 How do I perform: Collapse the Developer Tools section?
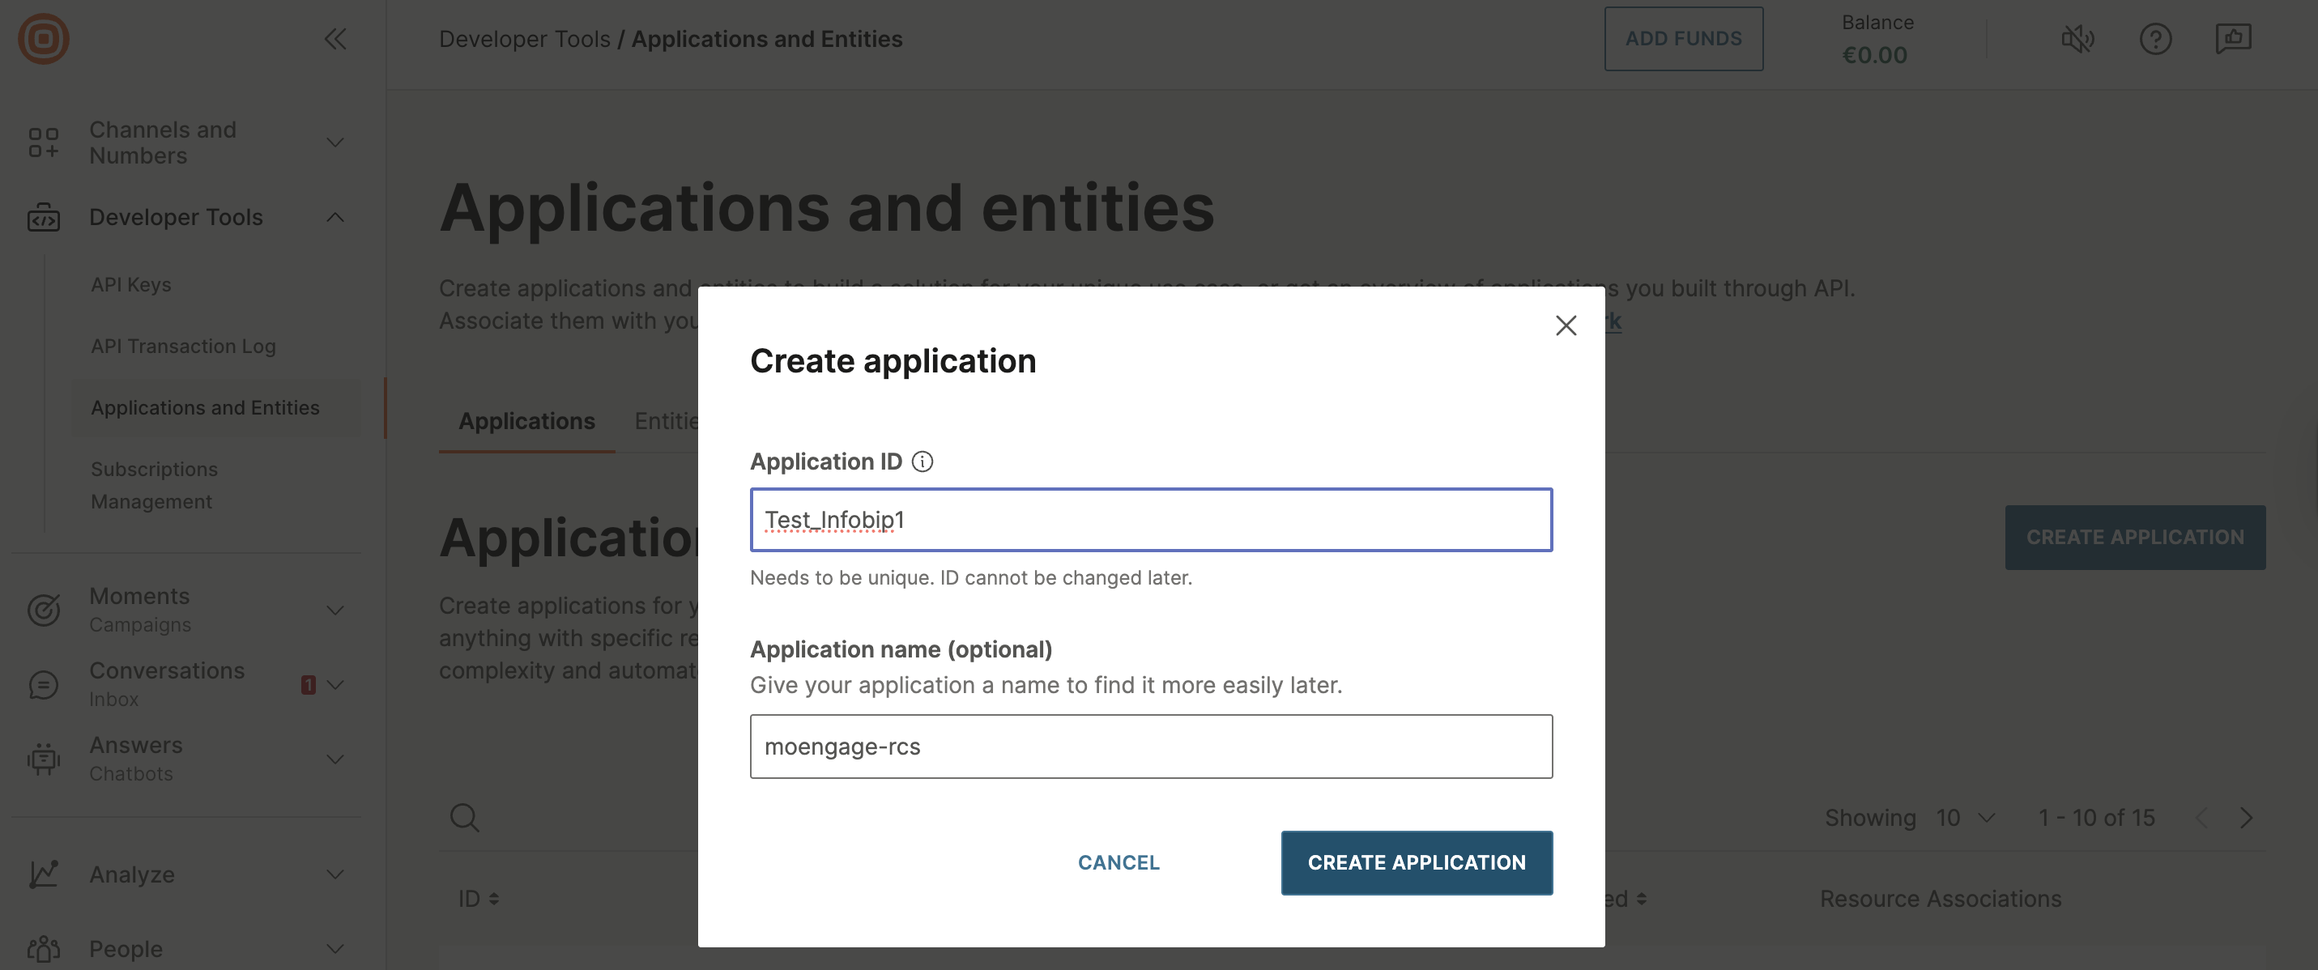(334, 217)
